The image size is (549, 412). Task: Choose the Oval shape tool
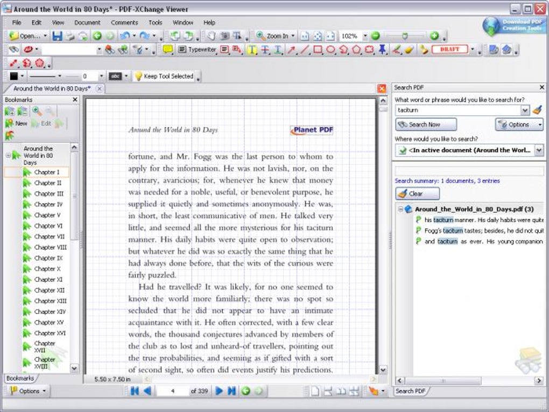pos(330,50)
